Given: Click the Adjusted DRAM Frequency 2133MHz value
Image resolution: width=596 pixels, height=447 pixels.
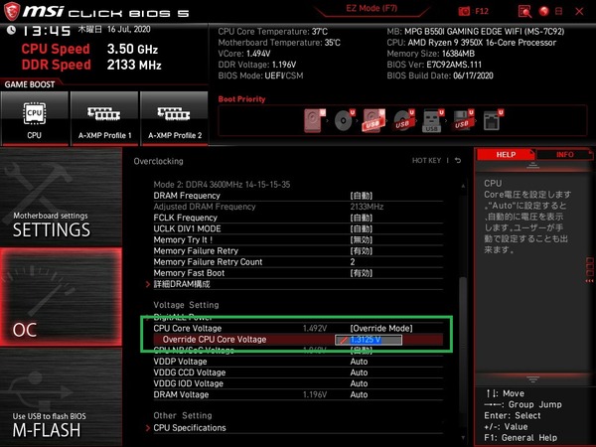Looking at the screenshot, I should [367, 207].
